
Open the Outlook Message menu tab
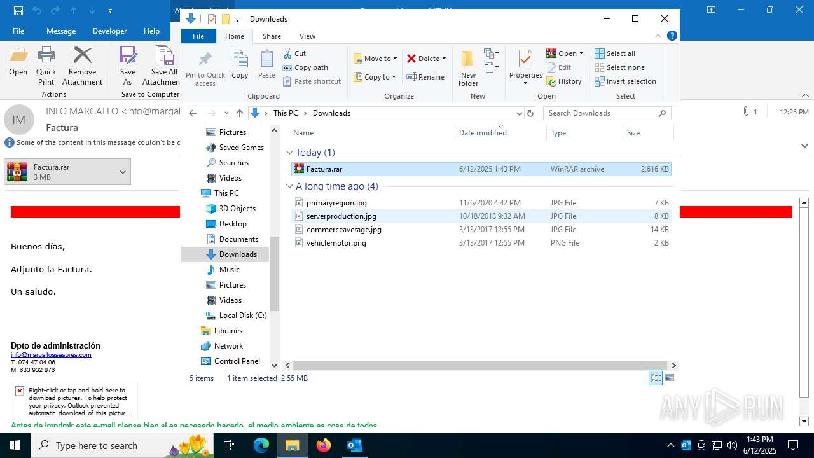click(61, 31)
